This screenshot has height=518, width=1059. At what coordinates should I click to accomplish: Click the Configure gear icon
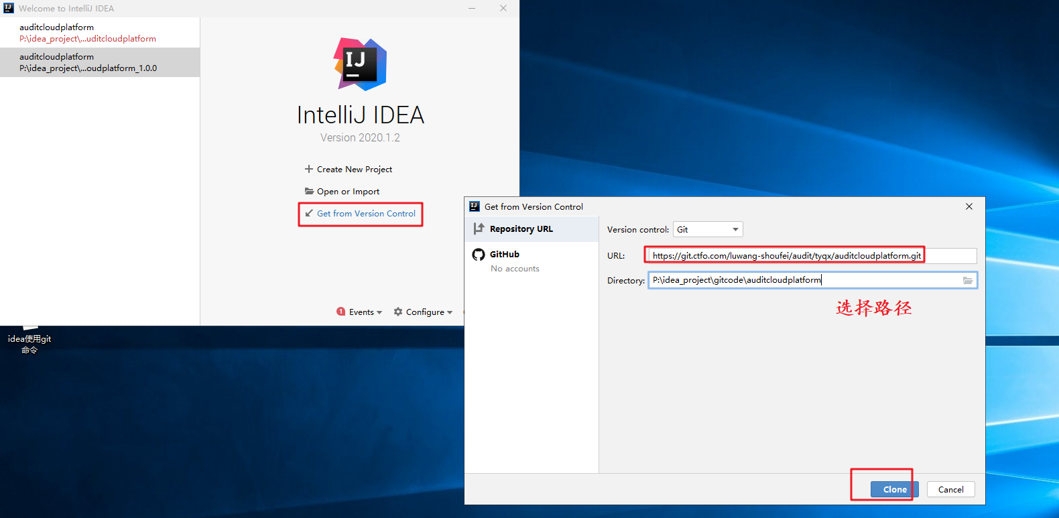[x=398, y=312]
